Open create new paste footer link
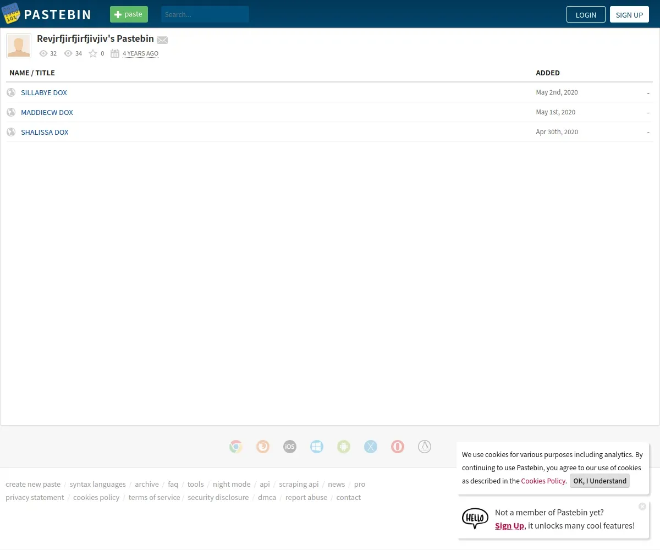This screenshot has height=550, width=660. (33, 484)
